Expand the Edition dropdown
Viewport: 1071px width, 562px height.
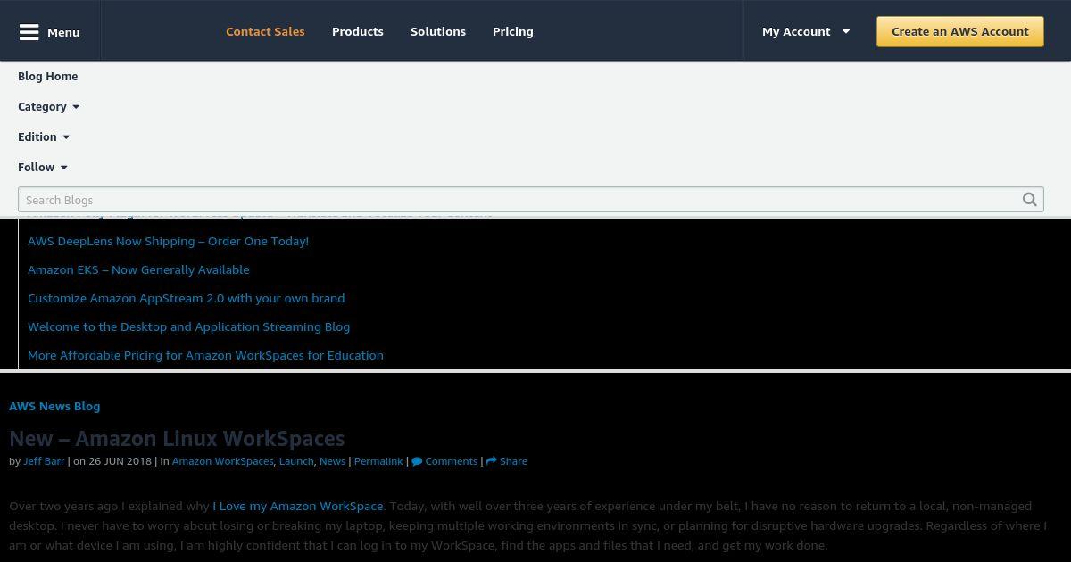tap(44, 136)
